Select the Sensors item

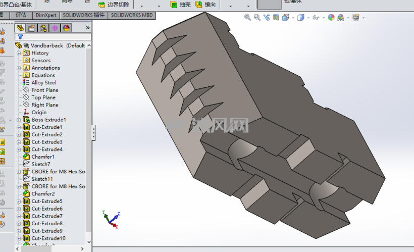click(x=41, y=60)
